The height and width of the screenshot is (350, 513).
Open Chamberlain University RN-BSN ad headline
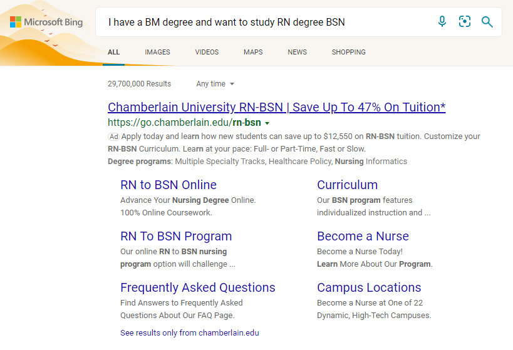tap(276, 107)
